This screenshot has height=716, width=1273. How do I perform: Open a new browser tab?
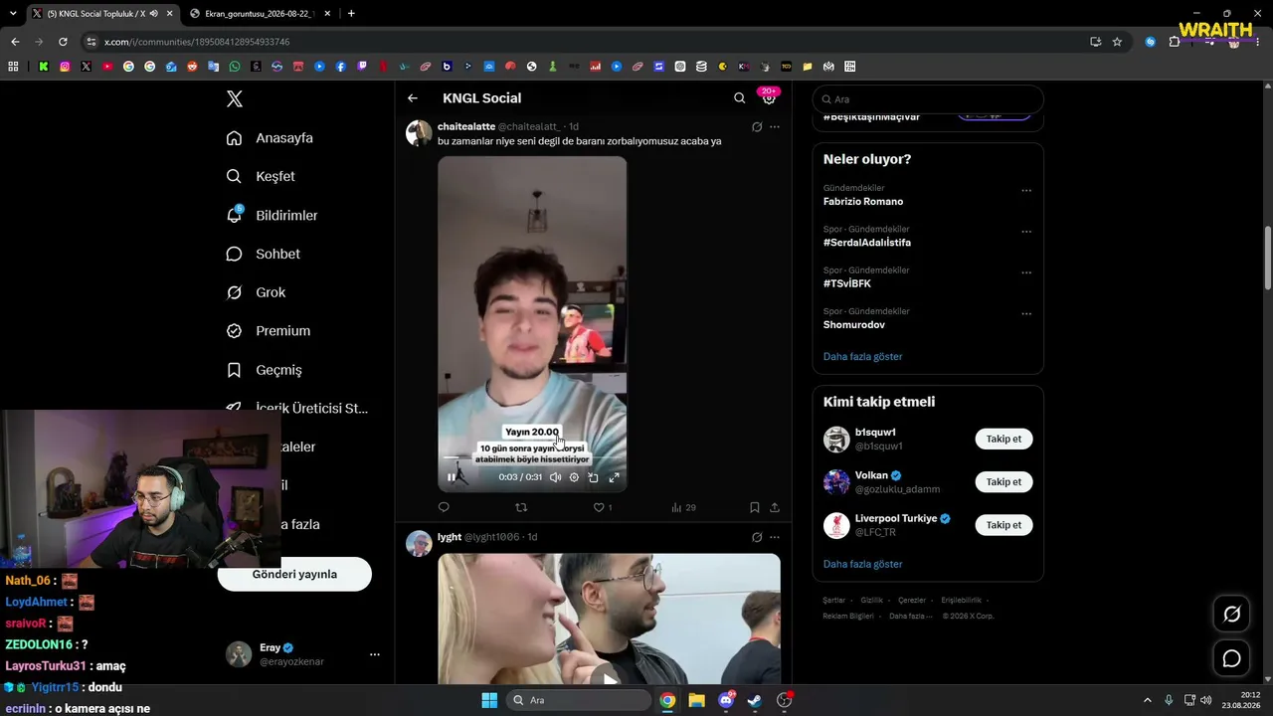351,14
